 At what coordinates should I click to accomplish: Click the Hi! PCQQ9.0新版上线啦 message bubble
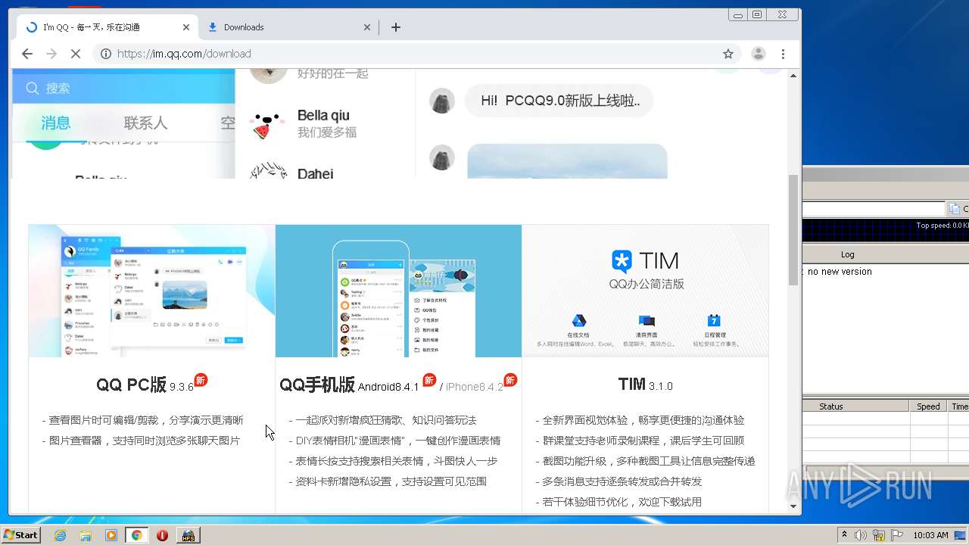559,101
